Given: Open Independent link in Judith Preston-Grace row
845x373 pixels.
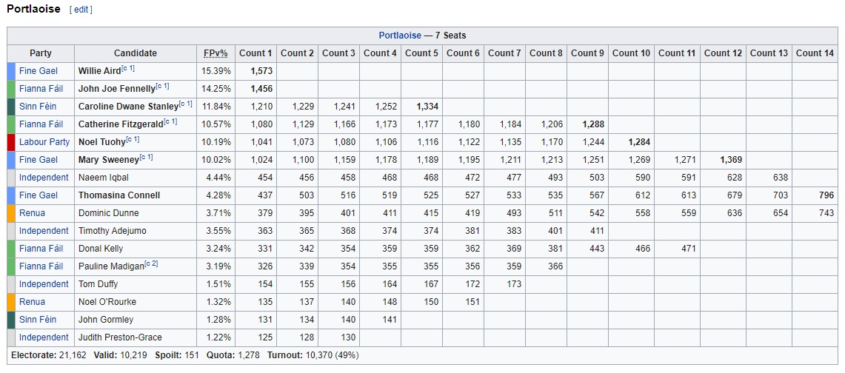Looking at the screenshot, I should click(x=44, y=337).
